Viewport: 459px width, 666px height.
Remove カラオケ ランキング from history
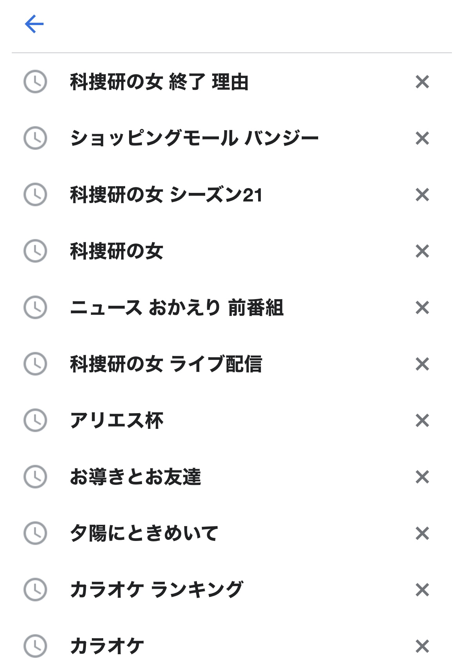[422, 590]
